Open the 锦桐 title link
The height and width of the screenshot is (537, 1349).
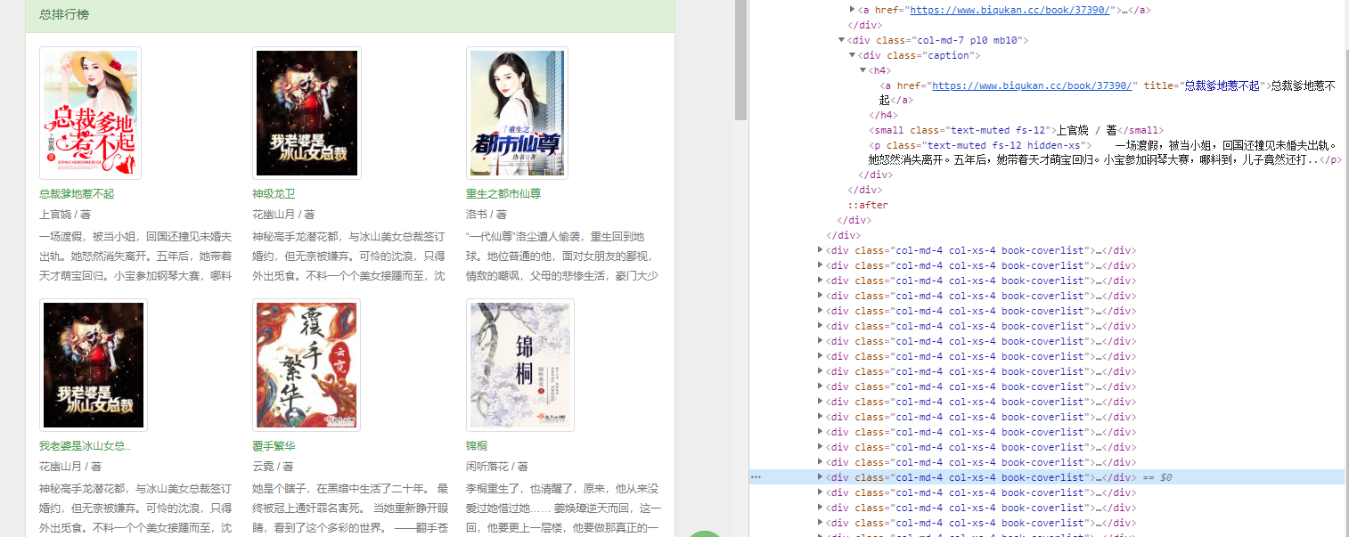477,445
